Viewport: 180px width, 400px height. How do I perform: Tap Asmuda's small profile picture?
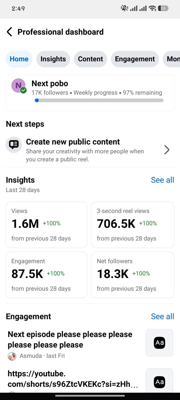pos(12,356)
